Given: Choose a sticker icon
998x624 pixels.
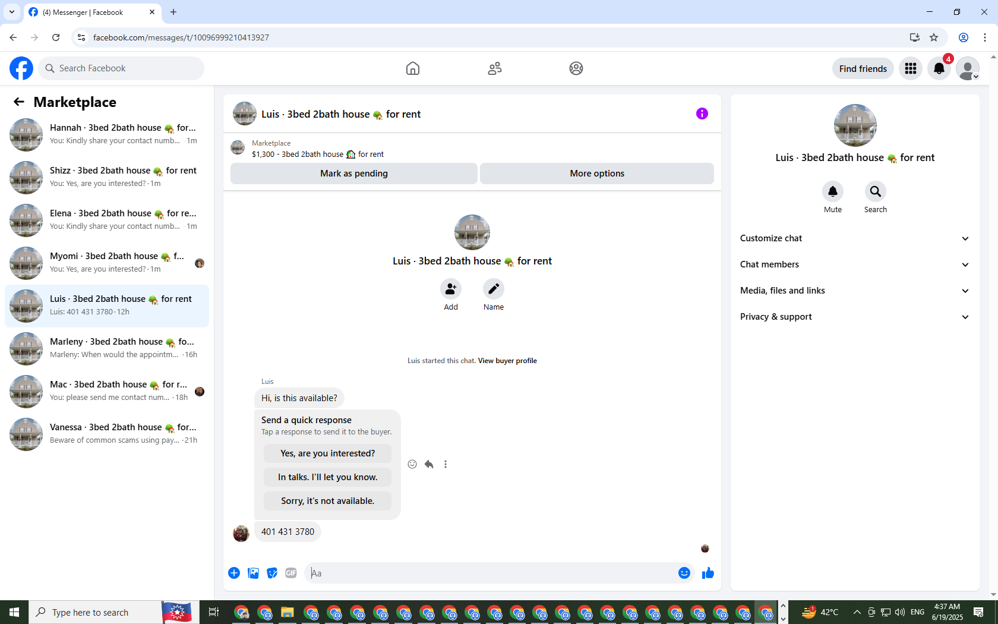Looking at the screenshot, I should point(272,573).
